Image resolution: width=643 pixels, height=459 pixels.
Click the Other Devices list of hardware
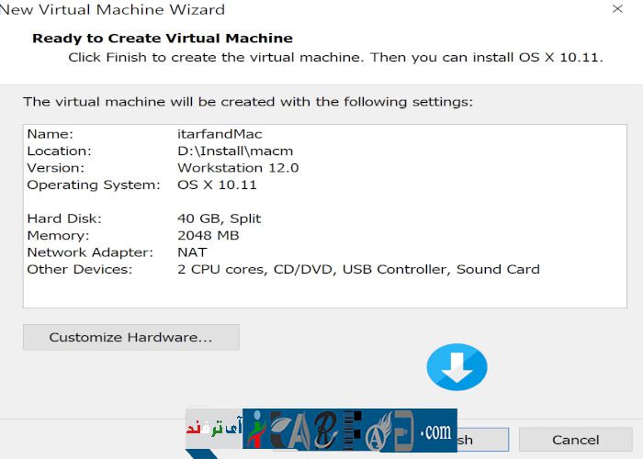[x=358, y=269]
